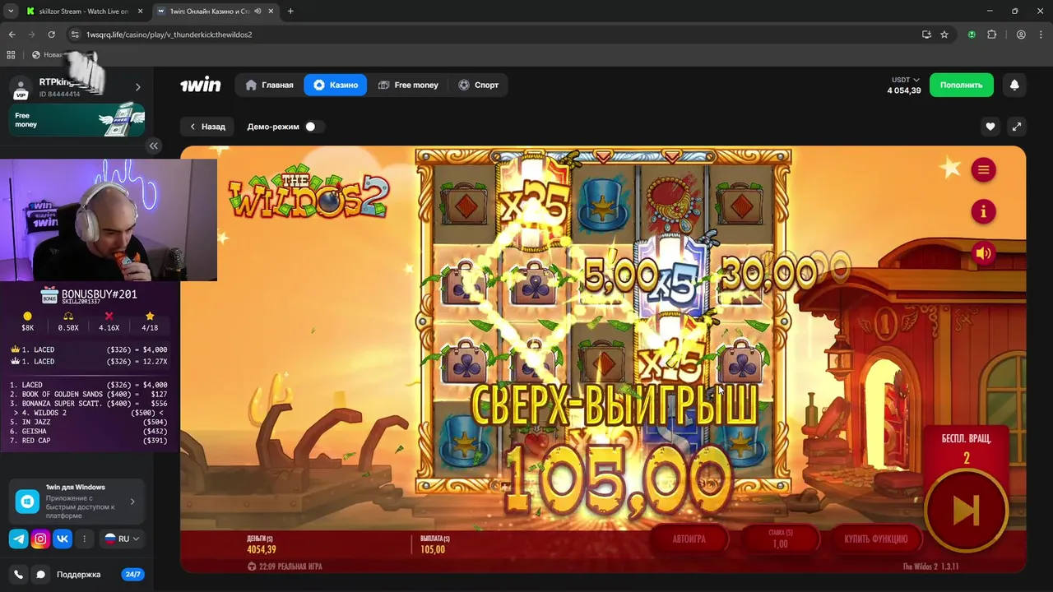The width and height of the screenshot is (1053, 592).
Task: Expand the RTPking profile chevron
Action: [137, 86]
